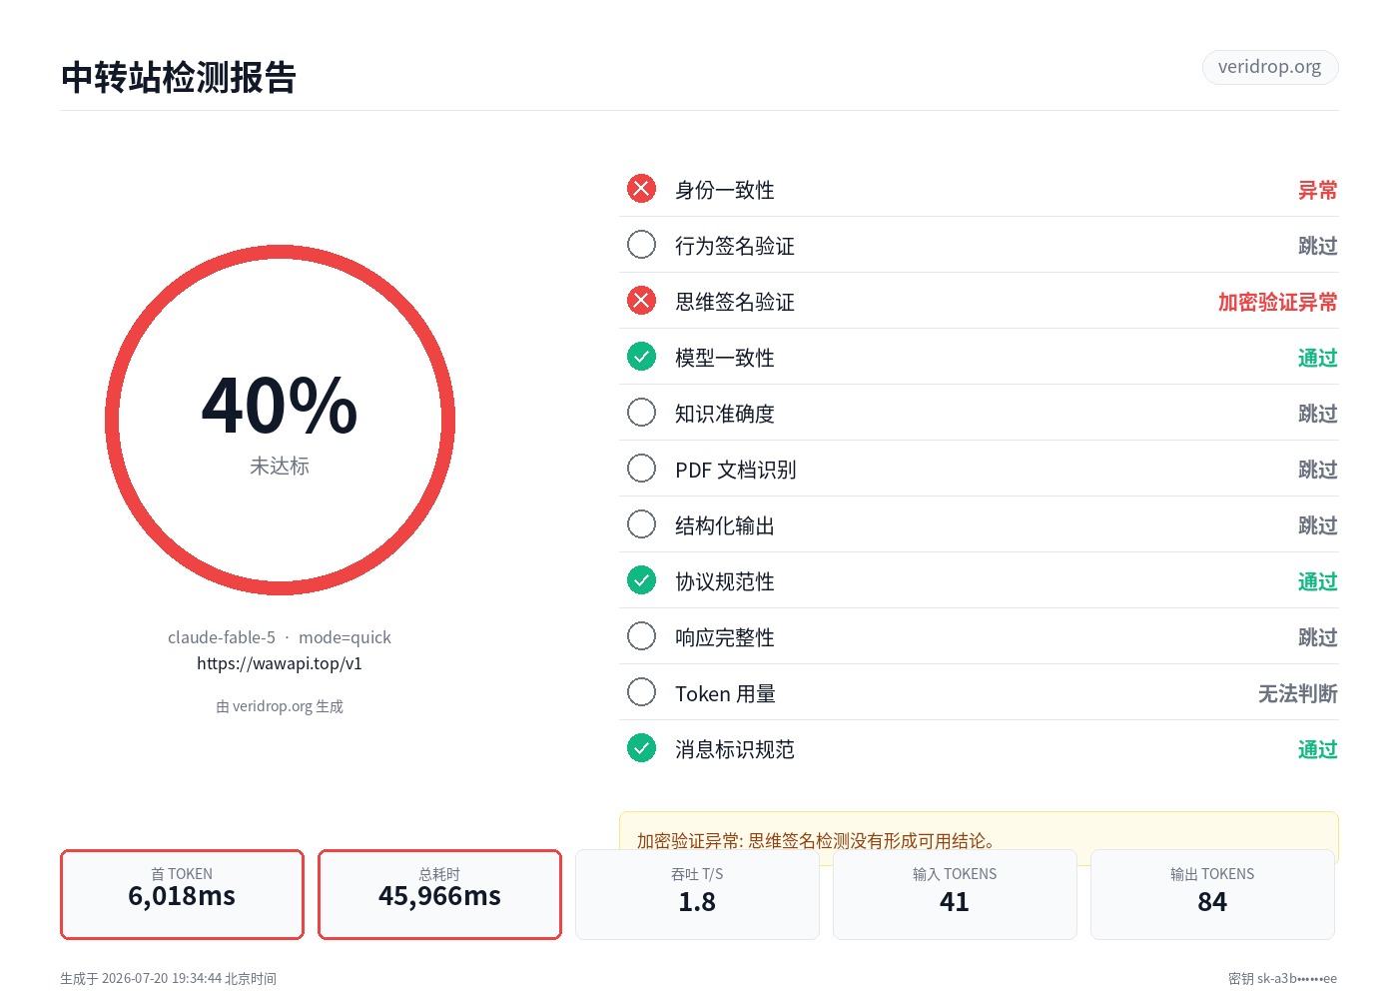
Task: Open the https://wawapi.top/v1 link
Action: click(280, 663)
